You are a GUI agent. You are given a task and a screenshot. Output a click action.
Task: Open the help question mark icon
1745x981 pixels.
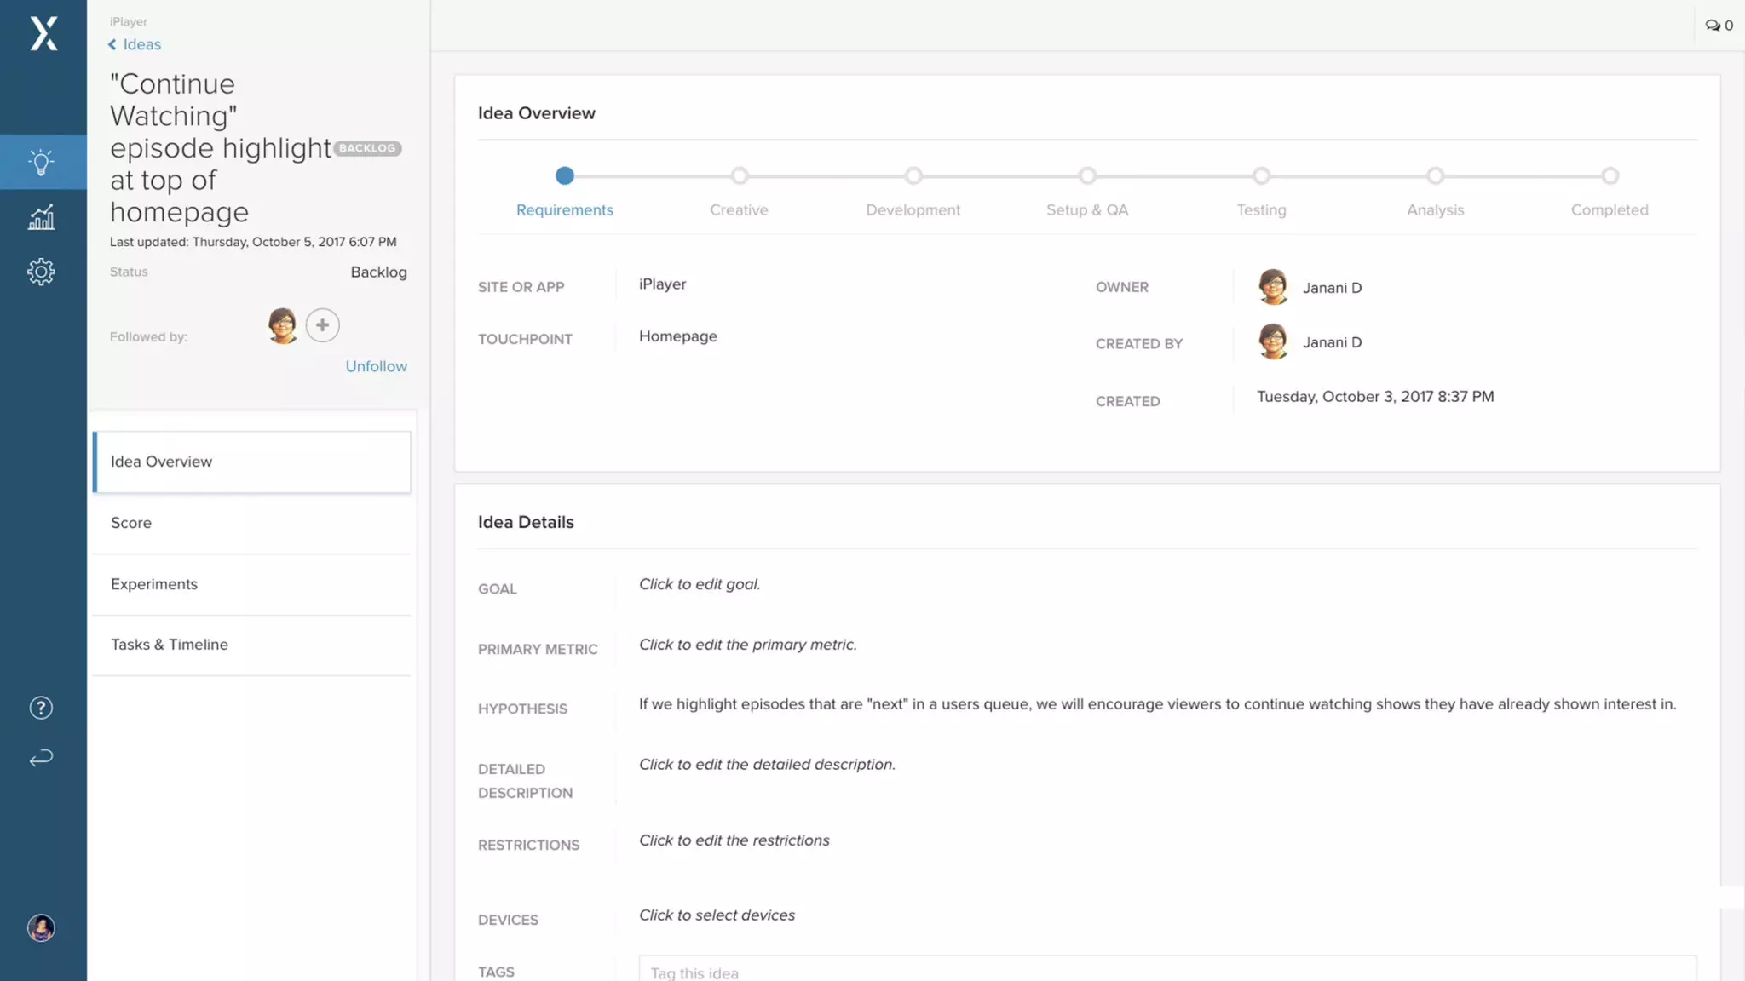[41, 708]
